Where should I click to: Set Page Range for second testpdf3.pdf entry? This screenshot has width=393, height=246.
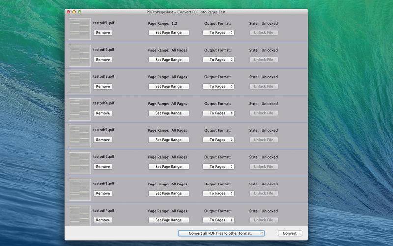pos(168,193)
